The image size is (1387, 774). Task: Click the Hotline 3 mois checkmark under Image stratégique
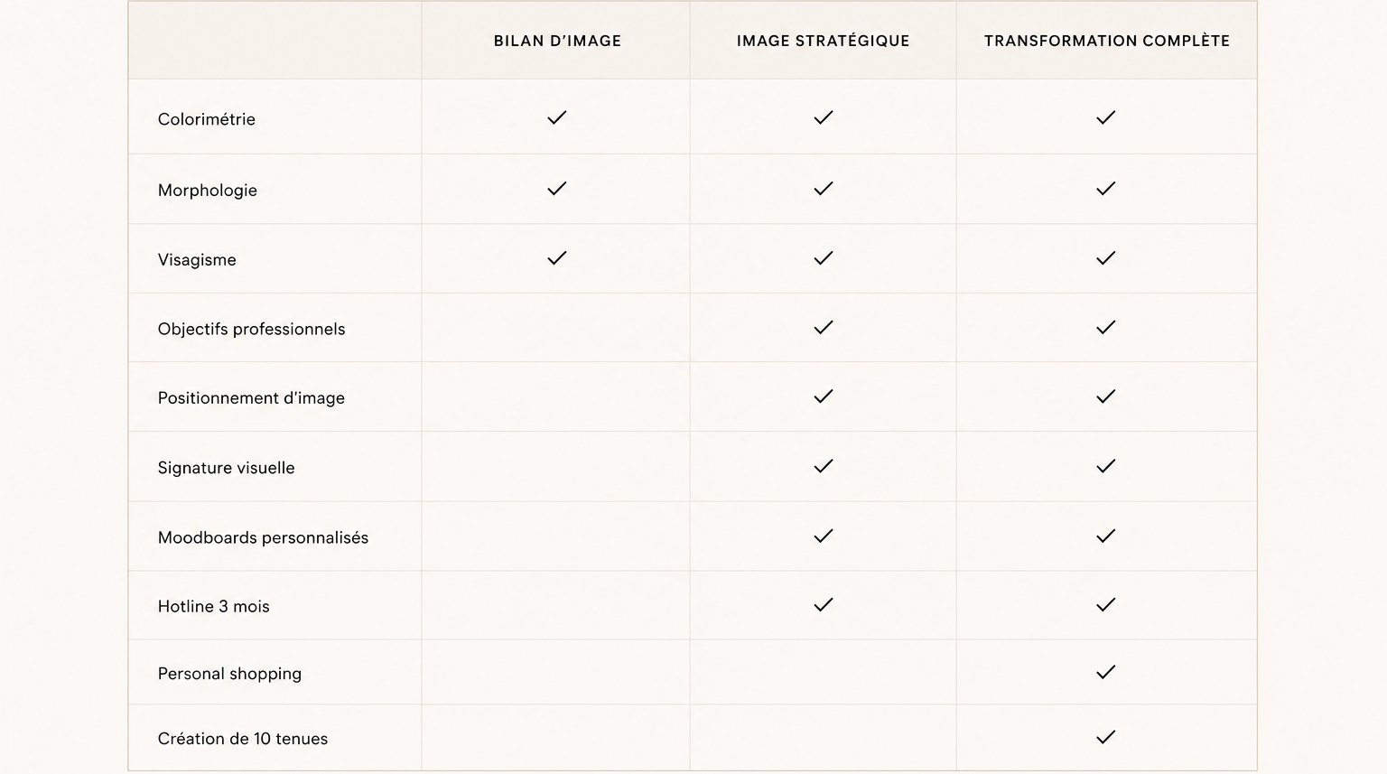tap(824, 605)
